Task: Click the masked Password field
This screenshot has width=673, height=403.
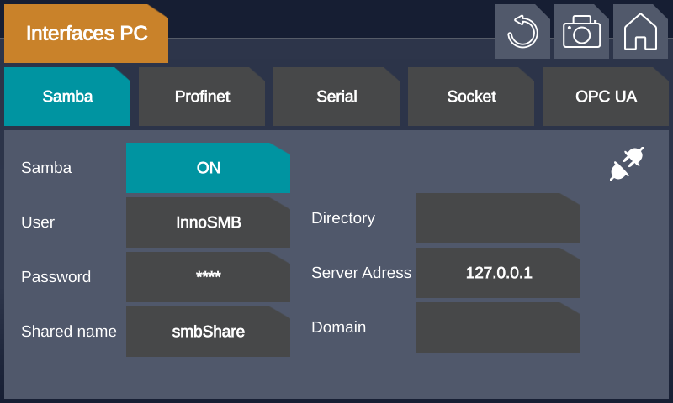Action: pyautogui.click(x=208, y=277)
